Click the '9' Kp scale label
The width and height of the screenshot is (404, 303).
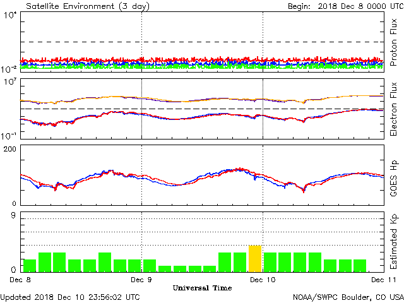(13, 216)
